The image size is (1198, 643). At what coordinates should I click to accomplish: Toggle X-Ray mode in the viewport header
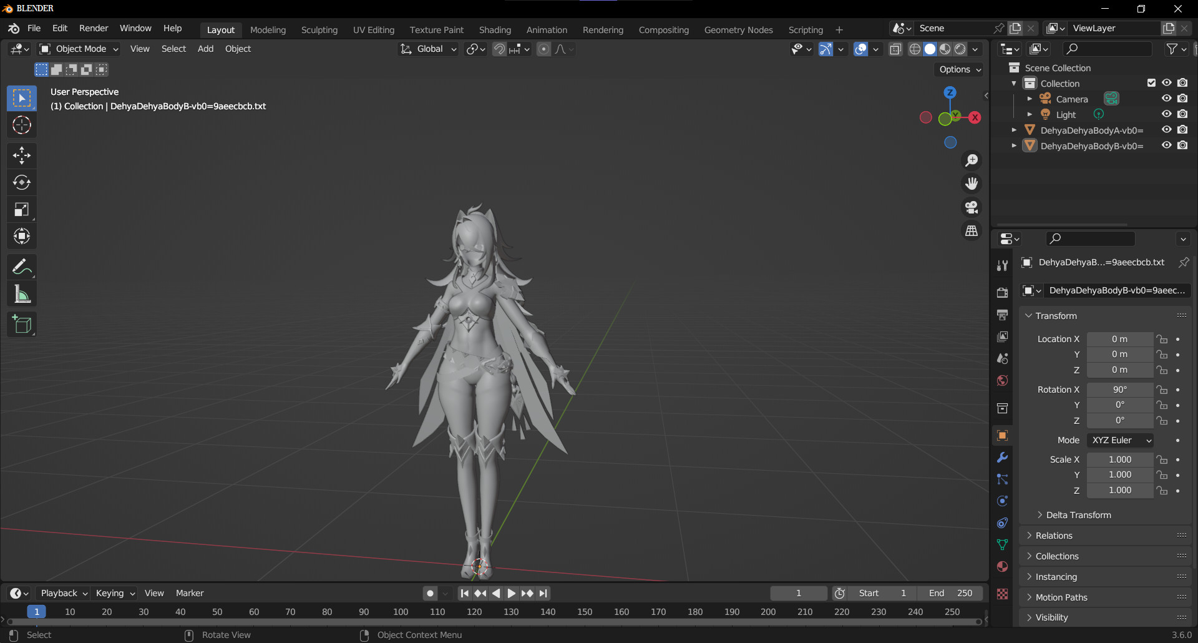[x=895, y=49]
